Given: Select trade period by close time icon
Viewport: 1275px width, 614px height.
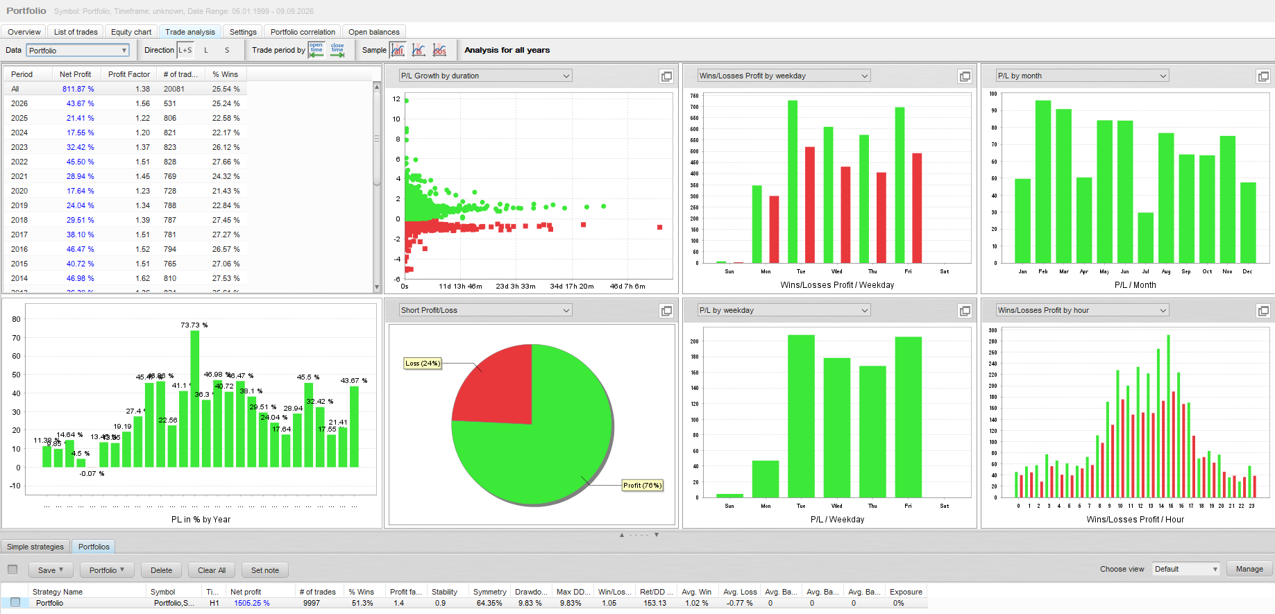Looking at the screenshot, I should [337, 50].
